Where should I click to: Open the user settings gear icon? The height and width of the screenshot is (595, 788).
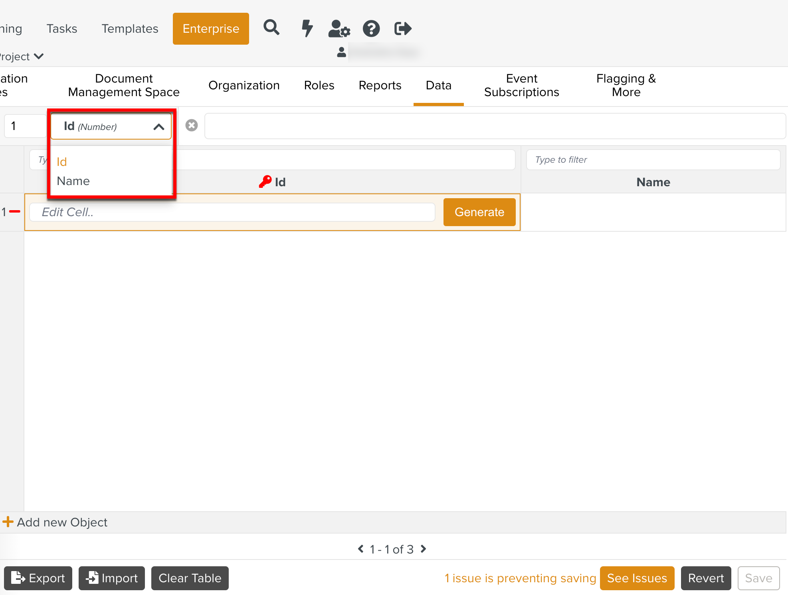point(339,28)
